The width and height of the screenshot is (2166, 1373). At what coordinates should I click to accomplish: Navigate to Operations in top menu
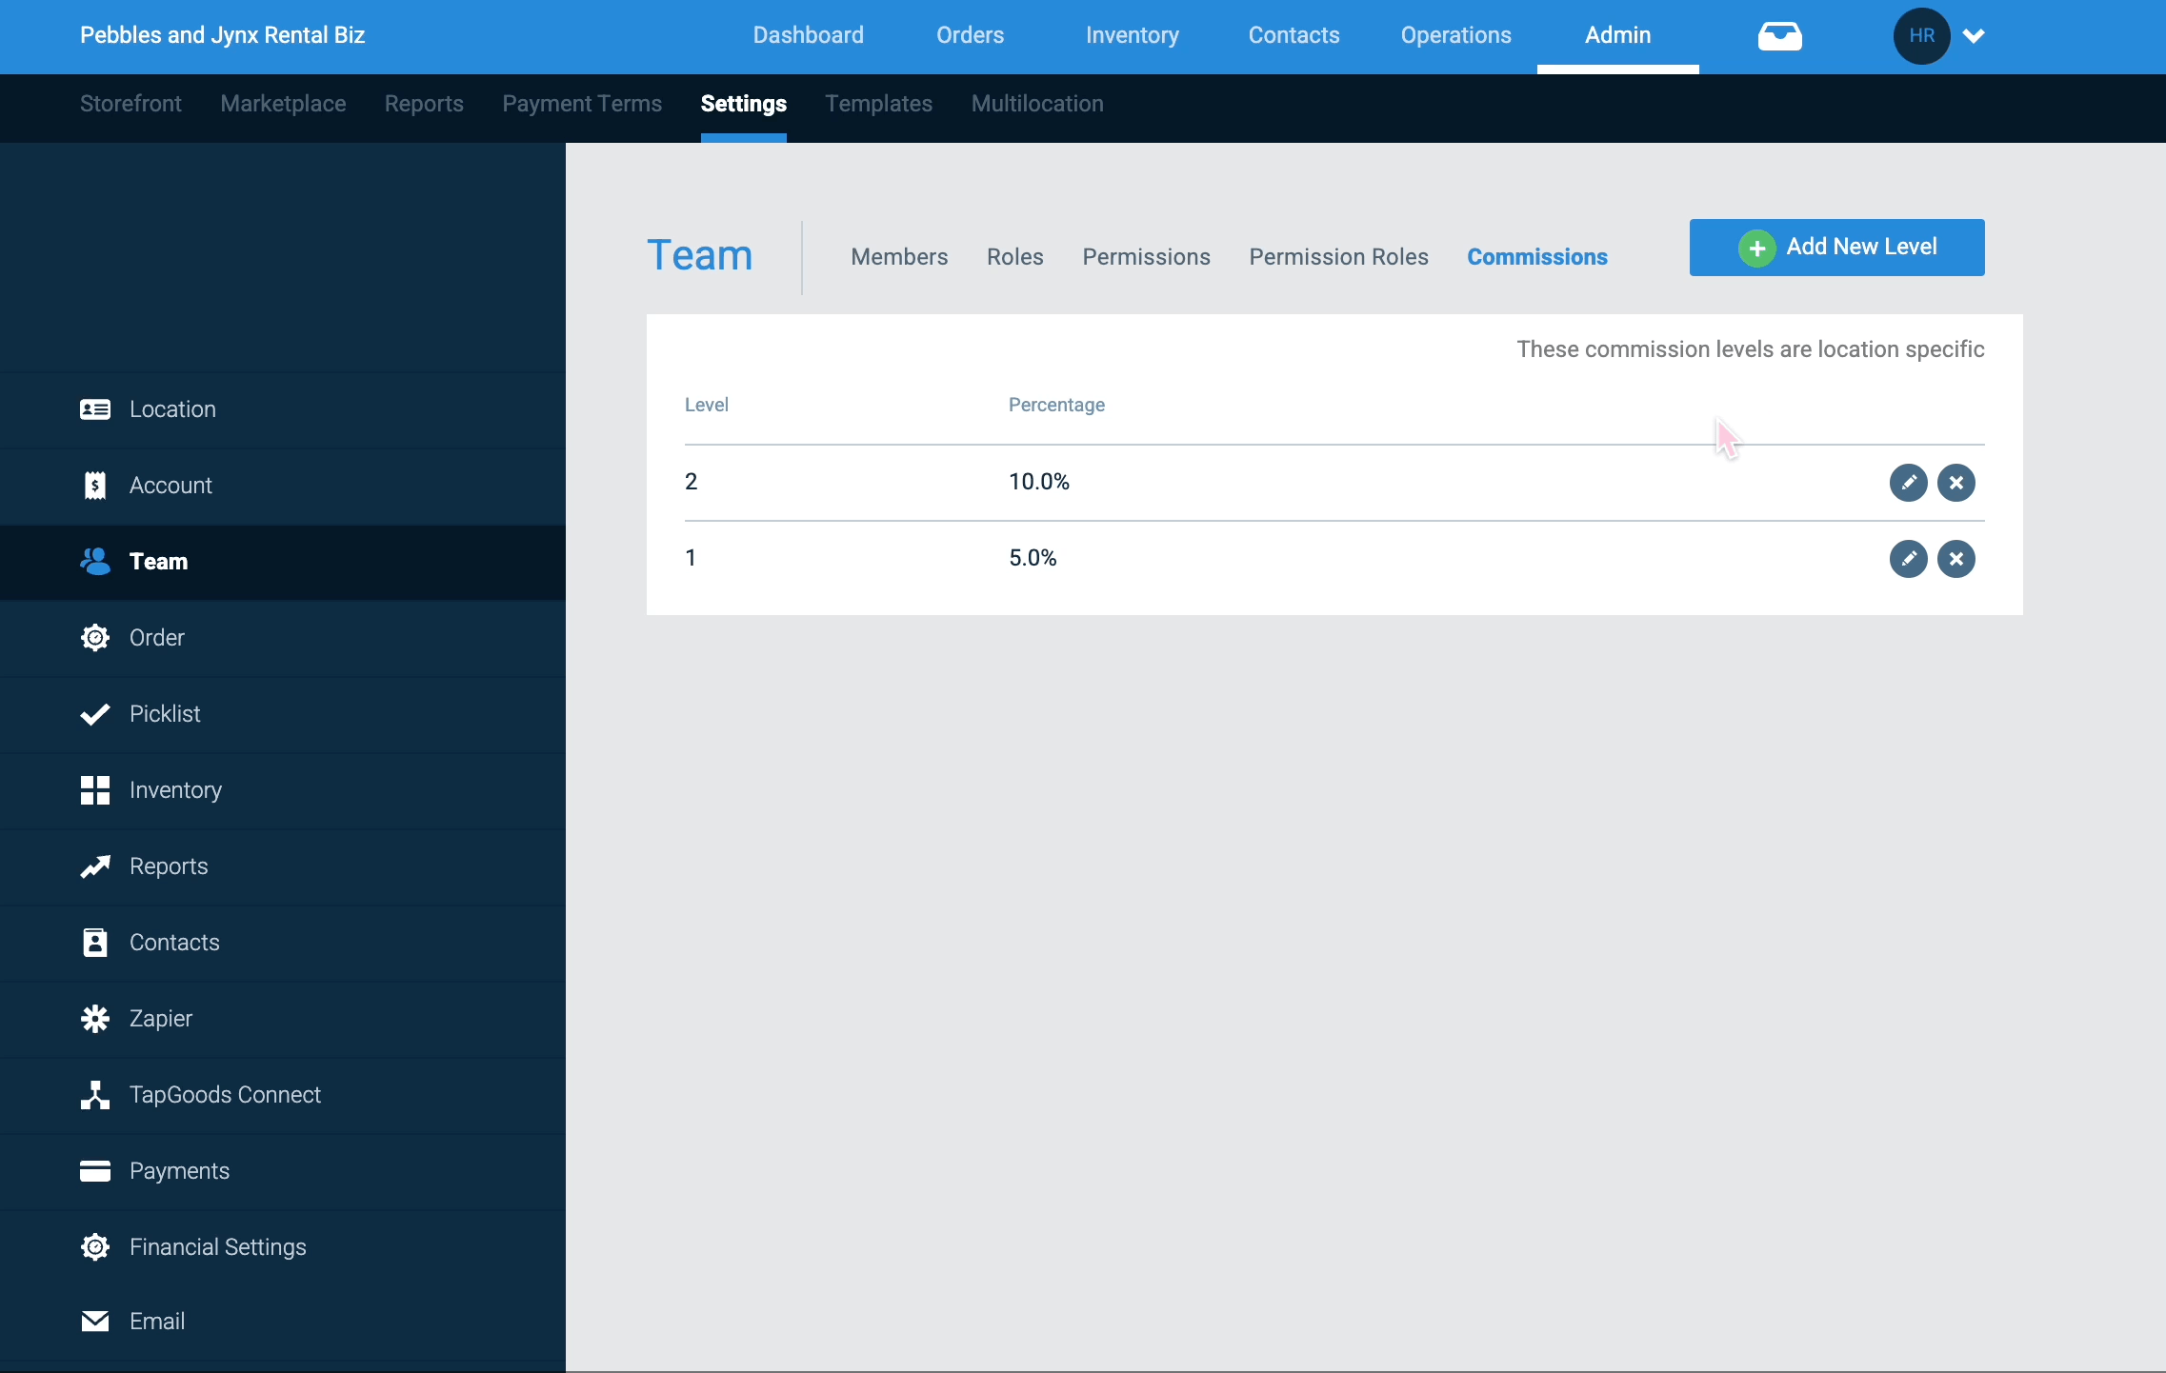(x=1456, y=35)
